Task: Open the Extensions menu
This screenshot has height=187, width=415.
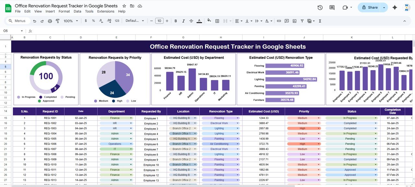Action: (x=106, y=11)
